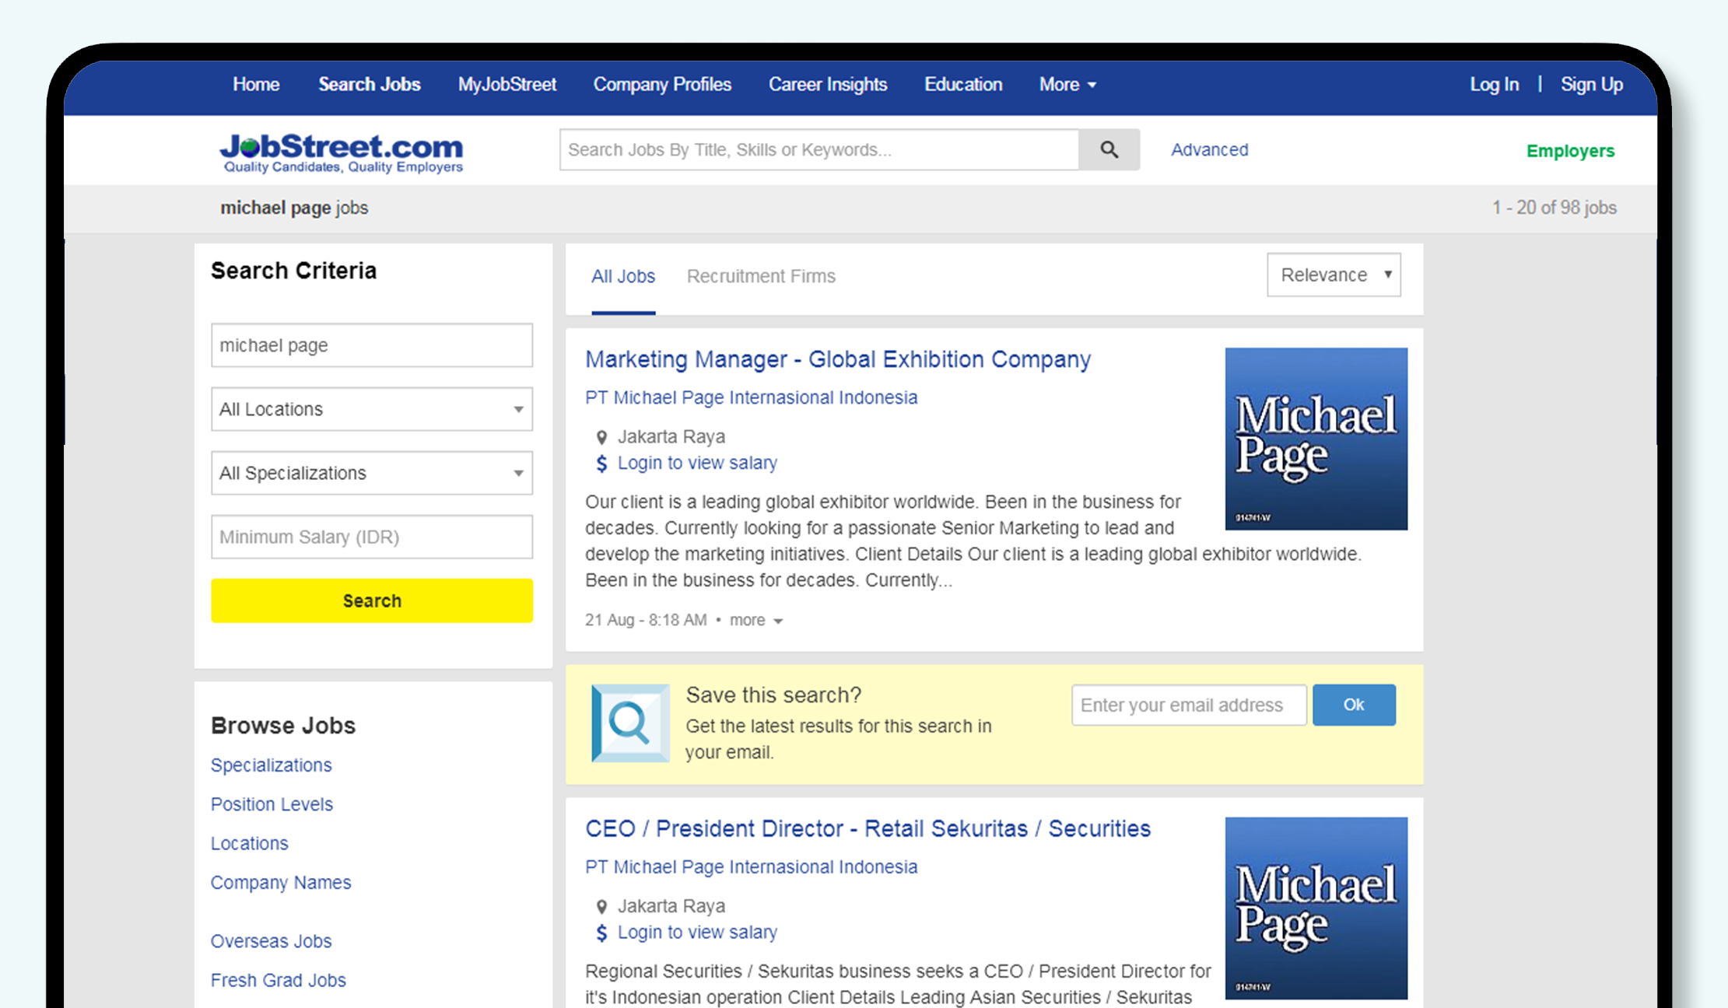Screen dimensions: 1728x1008
Task: Open MyJobStreet in navigation bar
Action: coord(507,84)
